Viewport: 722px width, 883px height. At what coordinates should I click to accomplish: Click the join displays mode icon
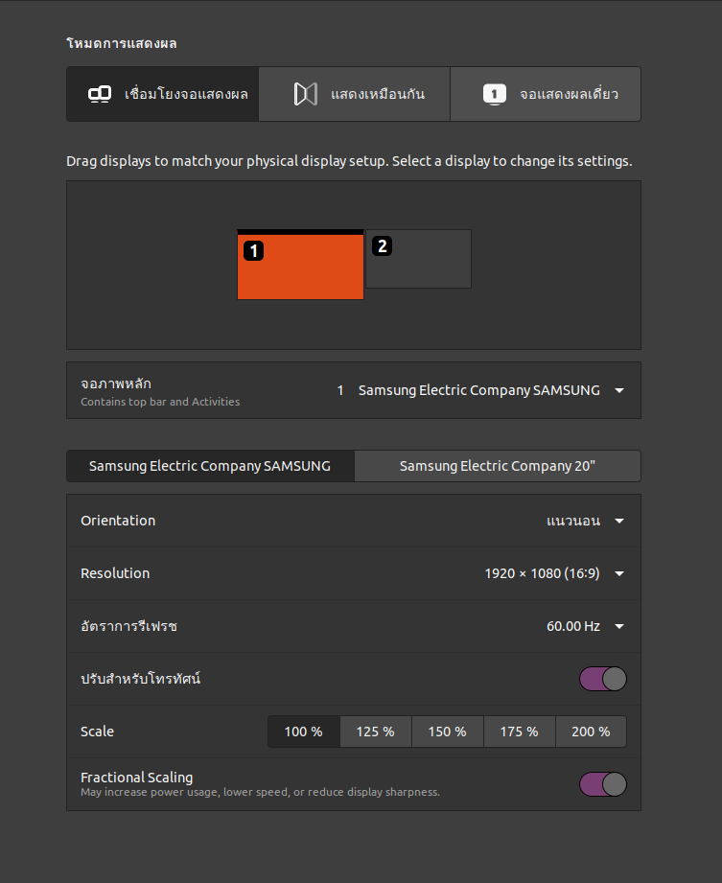100,94
